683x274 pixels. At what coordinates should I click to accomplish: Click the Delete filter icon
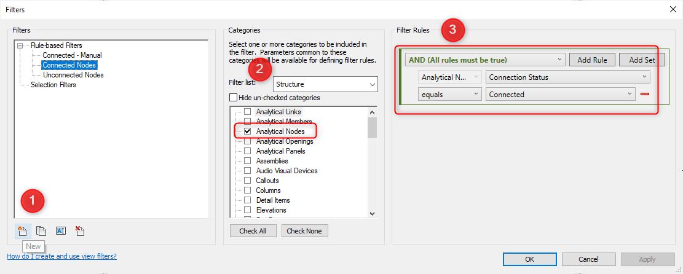(79, 231)
